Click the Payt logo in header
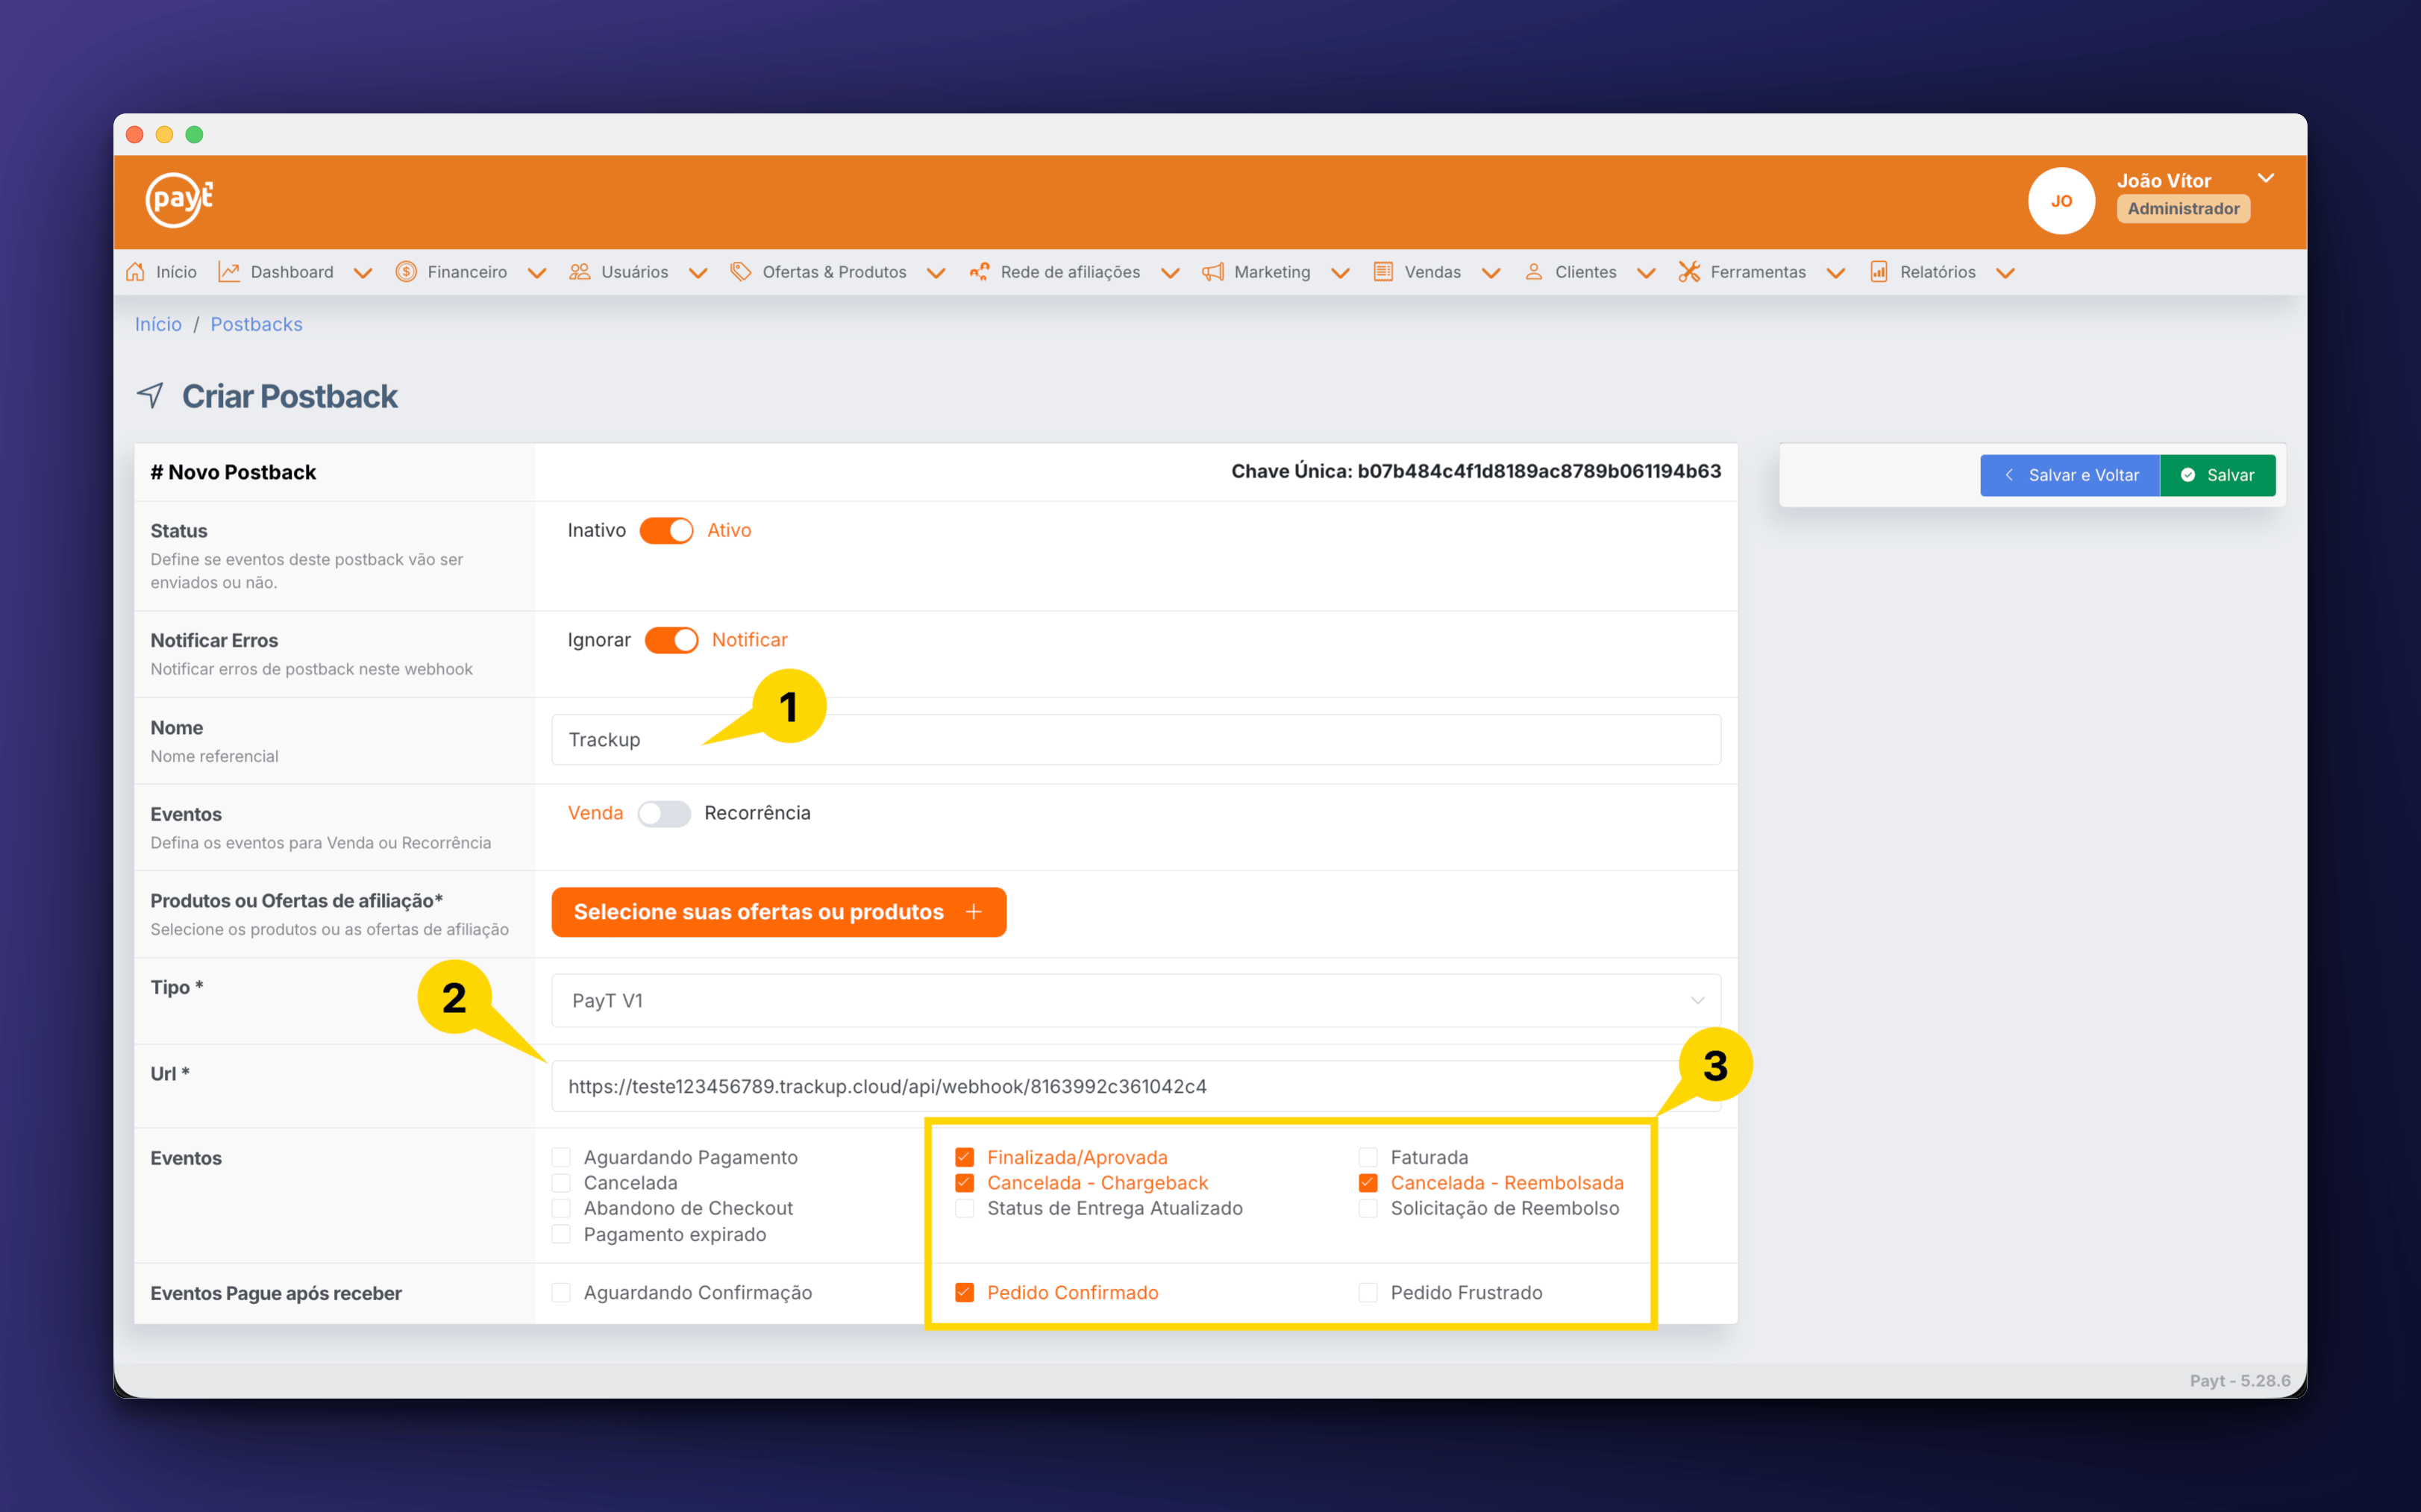 pyautogui.click(x=179, y=199)
